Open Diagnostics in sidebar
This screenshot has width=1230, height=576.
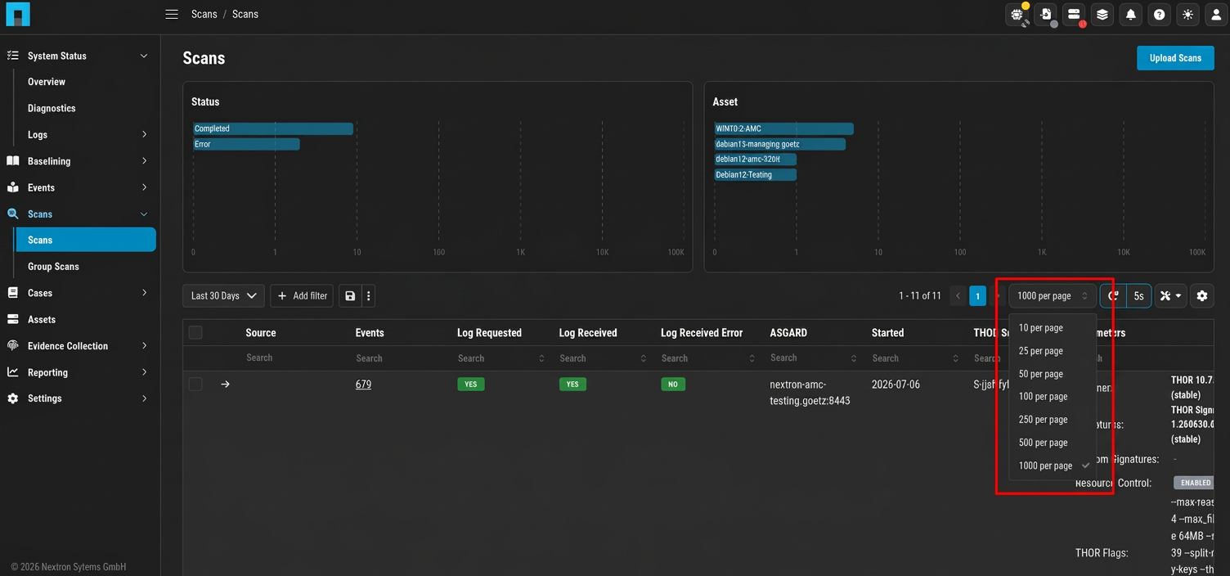pos(52,108)
